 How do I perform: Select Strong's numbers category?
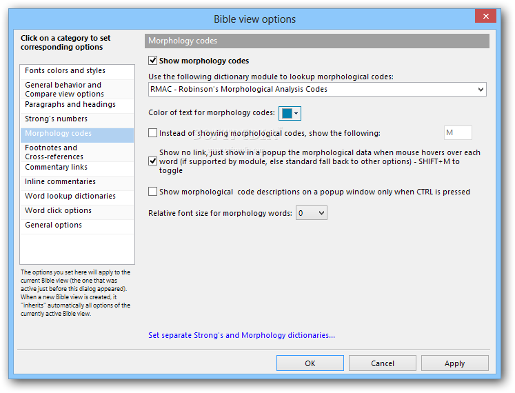point(77,119)
